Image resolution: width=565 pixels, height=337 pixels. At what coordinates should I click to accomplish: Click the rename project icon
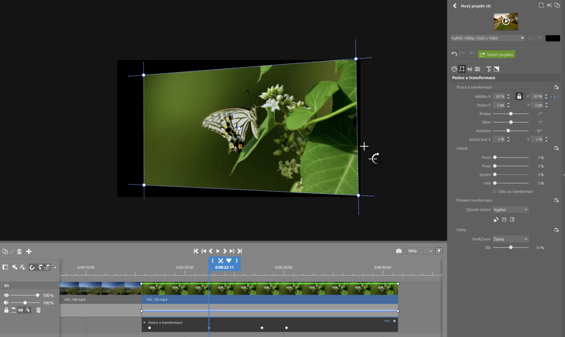[549, 5]
